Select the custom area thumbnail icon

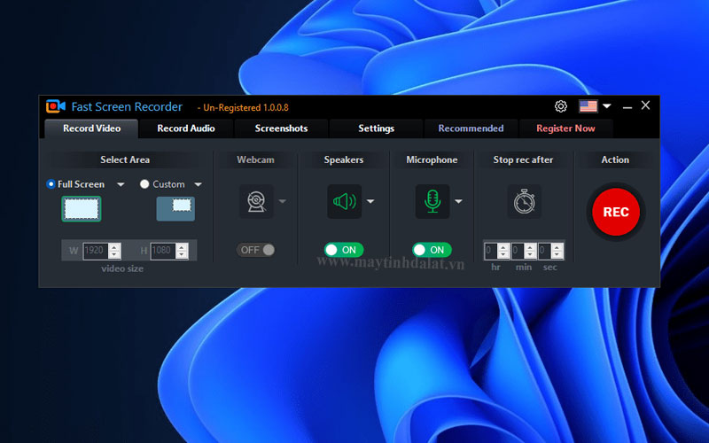[175, 208]
